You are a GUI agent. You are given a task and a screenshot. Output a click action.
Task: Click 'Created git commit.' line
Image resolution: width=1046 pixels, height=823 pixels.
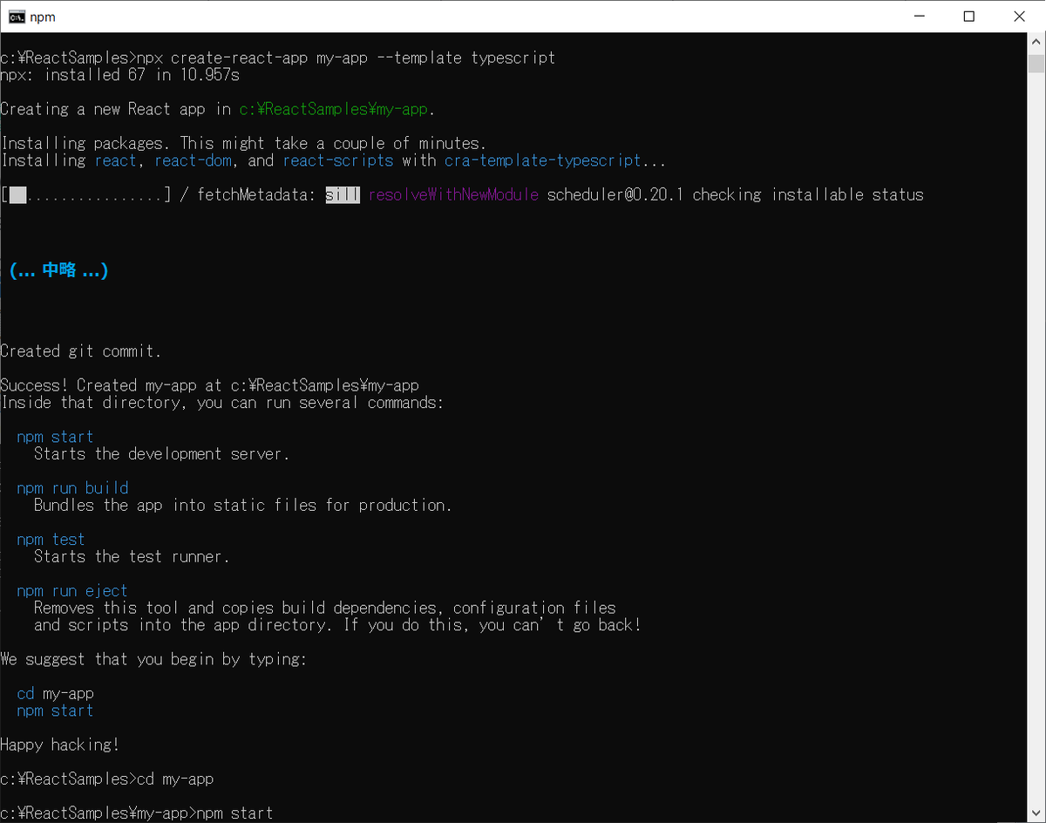click(81, 351)
